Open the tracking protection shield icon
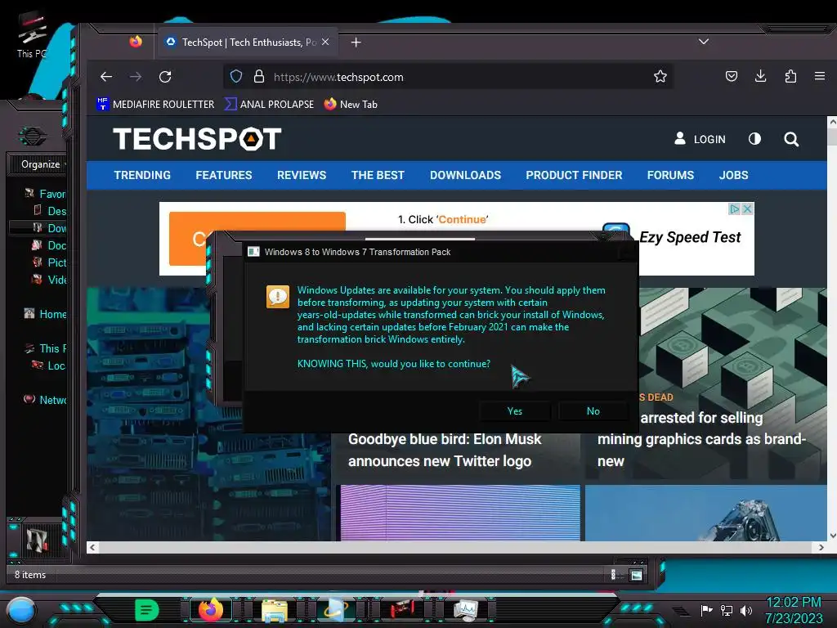This screenshot has height=628, width=837. pos(236,76)
